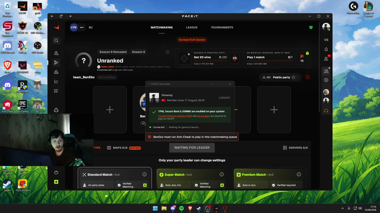This screenshot has width=380, height=213.
Task: Switch to the TOURNAMENTS tab
Action: click(x=222, y=28)
